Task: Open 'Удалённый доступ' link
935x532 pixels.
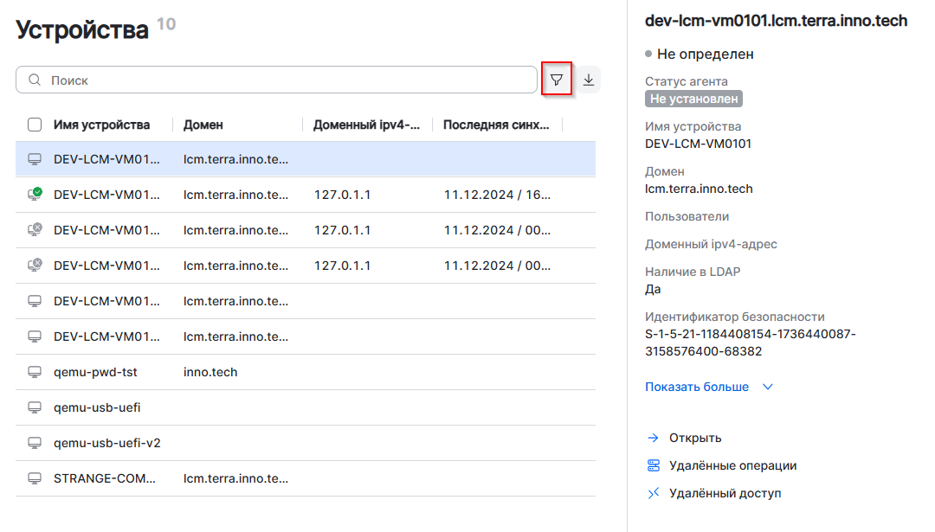Action: pyautogui.click(x=725, y=493)
